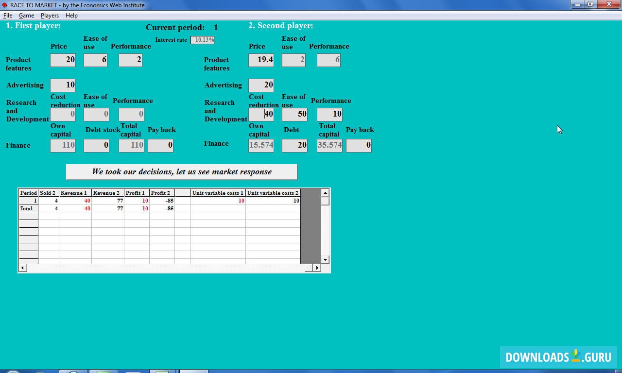622x373 pixels.
Task: Click the Profit 1 cell in Total row
Action: 137,208
